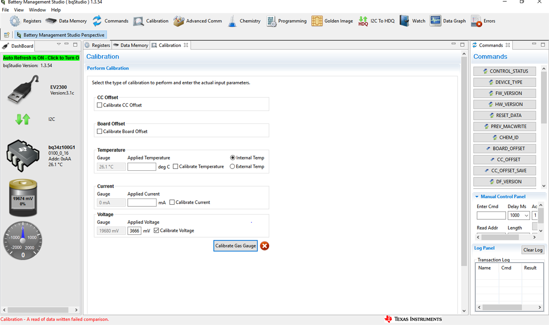This screenshot has height=325, width=549.
Task: Enable Calibrate Board Offset checkbox
Action: pos(100,132)
